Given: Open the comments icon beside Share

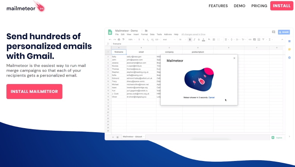Looking at the screenshot, I should click(273, 32).
